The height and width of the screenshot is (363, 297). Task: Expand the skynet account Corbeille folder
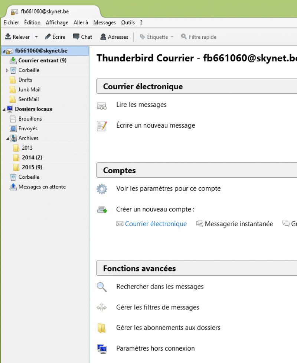[x=7, y=70]
